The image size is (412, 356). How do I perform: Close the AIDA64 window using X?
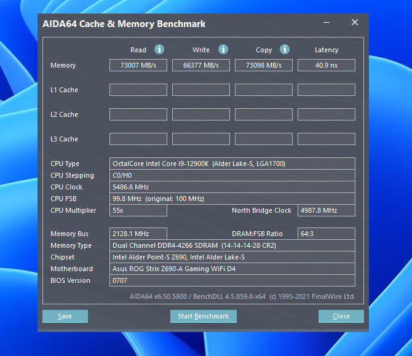355,22
